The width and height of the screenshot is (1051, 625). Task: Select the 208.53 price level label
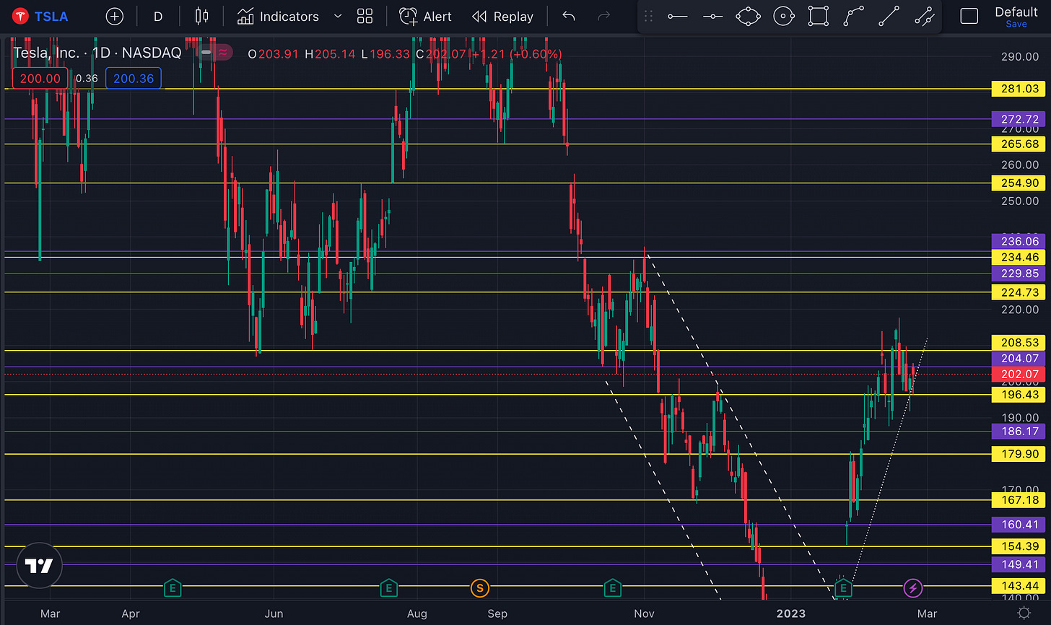click(x=1020, y=342)
